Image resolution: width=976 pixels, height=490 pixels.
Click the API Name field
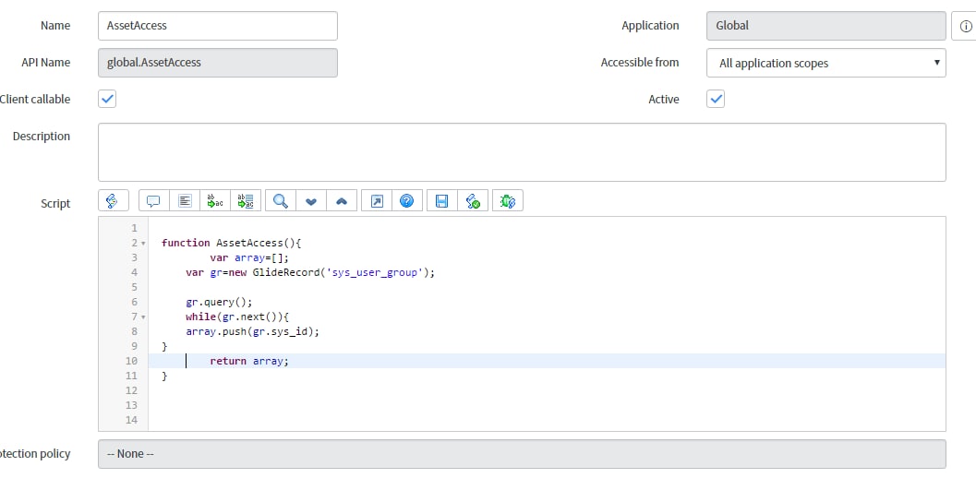point(218,63)
